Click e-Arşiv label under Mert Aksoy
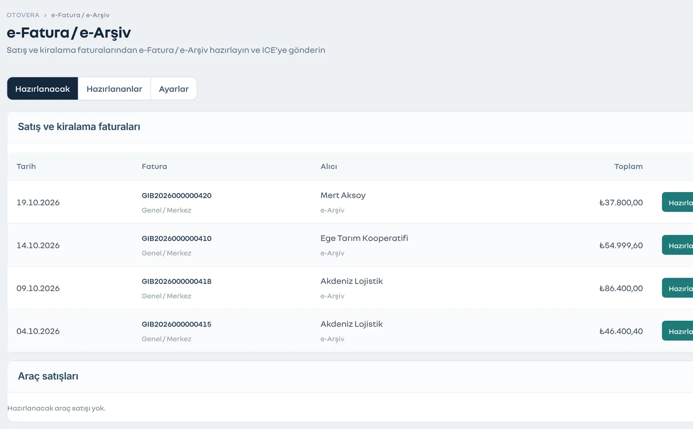 pyautogui.click(x=332, y=210)
